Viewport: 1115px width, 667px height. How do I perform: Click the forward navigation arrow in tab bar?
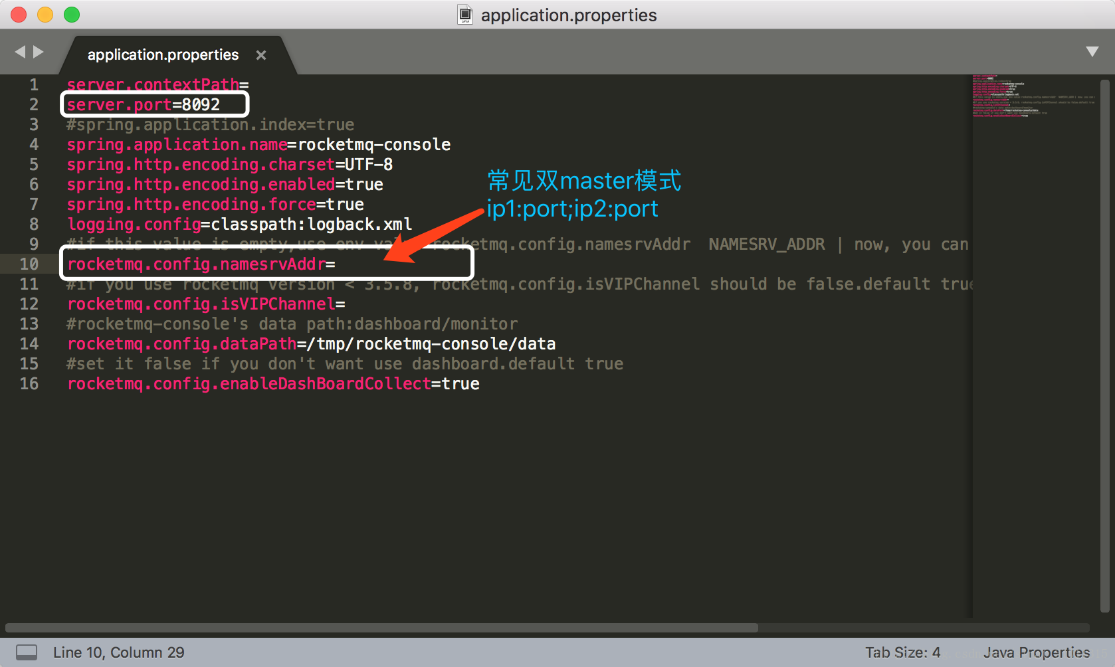pos(39,52)
